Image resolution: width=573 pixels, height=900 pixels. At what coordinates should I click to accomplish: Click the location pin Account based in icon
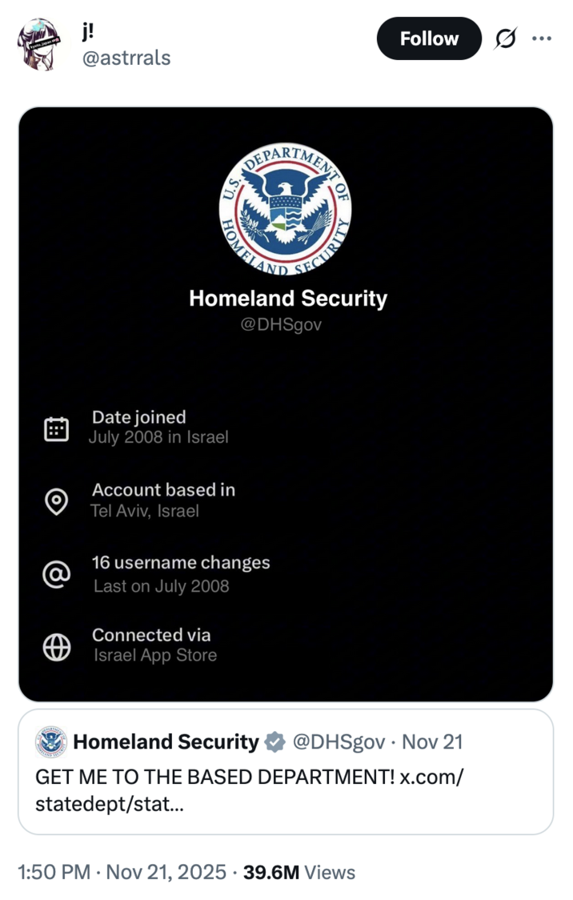coord(56,500)
